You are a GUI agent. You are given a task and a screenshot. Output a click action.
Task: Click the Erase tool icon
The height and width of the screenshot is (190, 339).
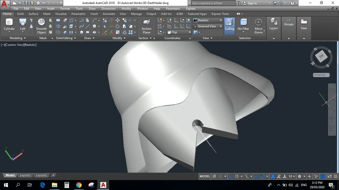click(105, 32)
